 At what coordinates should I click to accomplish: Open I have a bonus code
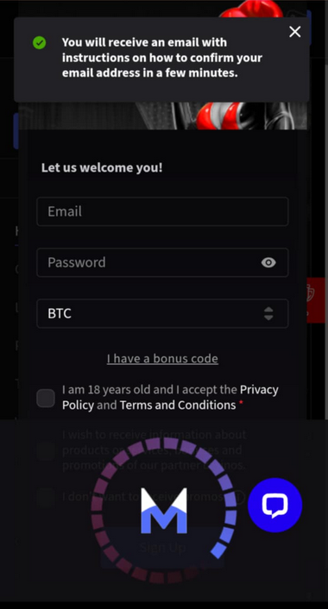click(x=162, y=359)
